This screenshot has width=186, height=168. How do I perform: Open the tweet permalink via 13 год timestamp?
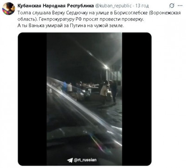pos(142,6)
